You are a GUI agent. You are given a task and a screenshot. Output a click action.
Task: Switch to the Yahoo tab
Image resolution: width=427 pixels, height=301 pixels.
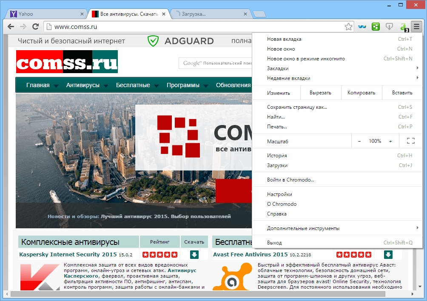click(46, 14)
